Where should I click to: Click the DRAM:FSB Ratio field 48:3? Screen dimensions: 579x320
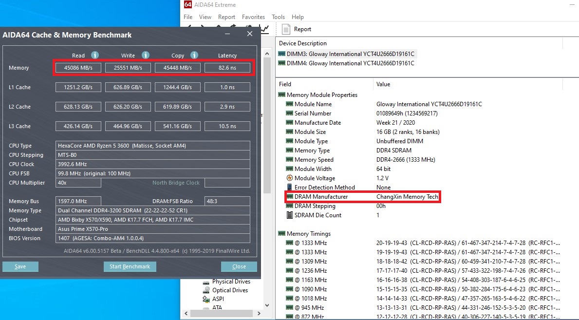[227, 201]
